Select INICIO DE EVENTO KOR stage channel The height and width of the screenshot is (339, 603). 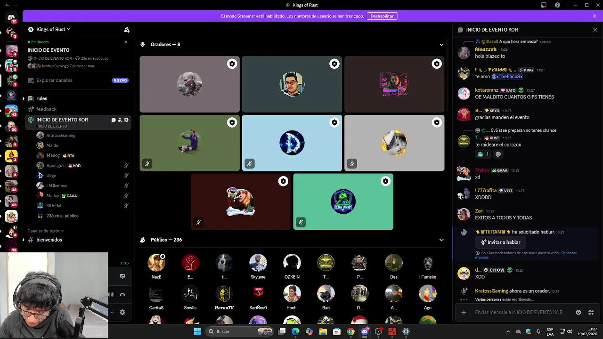78,122
